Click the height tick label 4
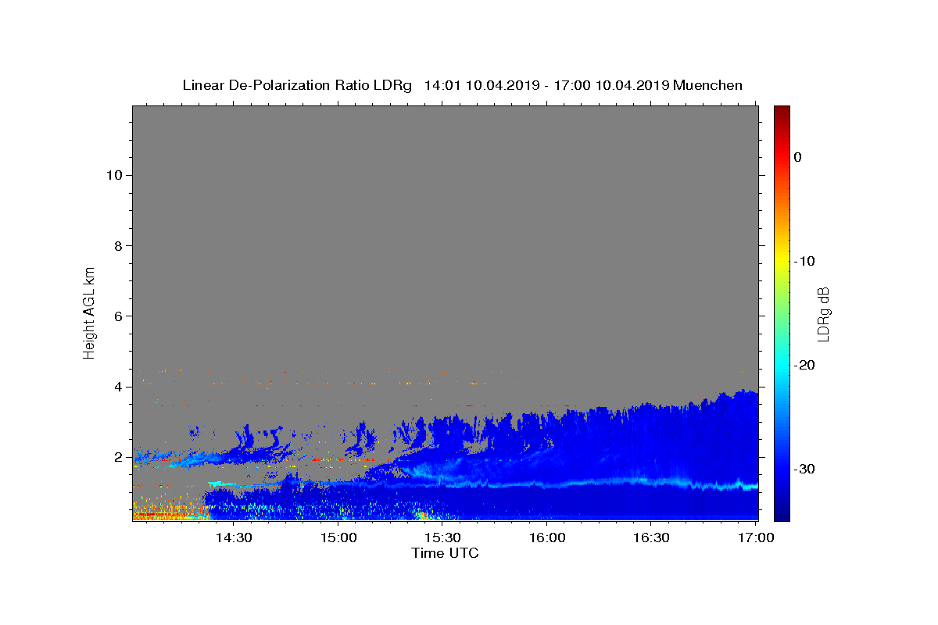This screenshot has width=938, height=625. click(x=119, y=386)
